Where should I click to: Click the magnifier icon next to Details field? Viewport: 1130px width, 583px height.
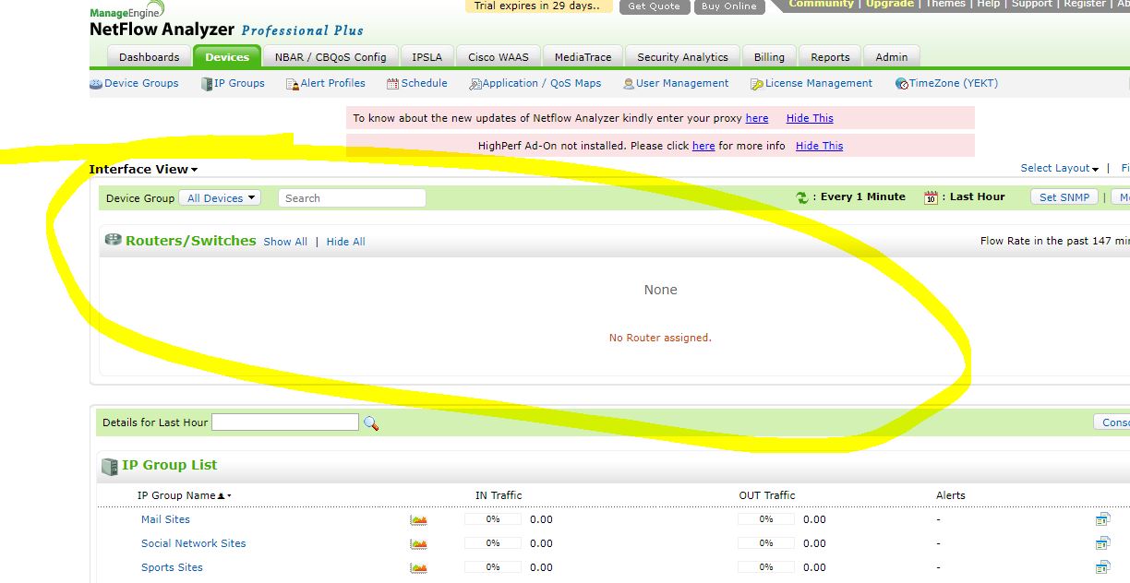coord(371,423)
